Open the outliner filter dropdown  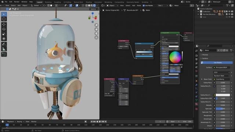click(x=228, y=5)
